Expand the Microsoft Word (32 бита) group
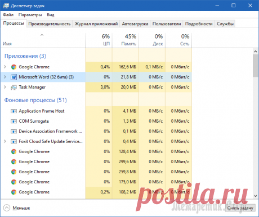The height and width of the screenshot is (217, 259). [x=5, y=77]
